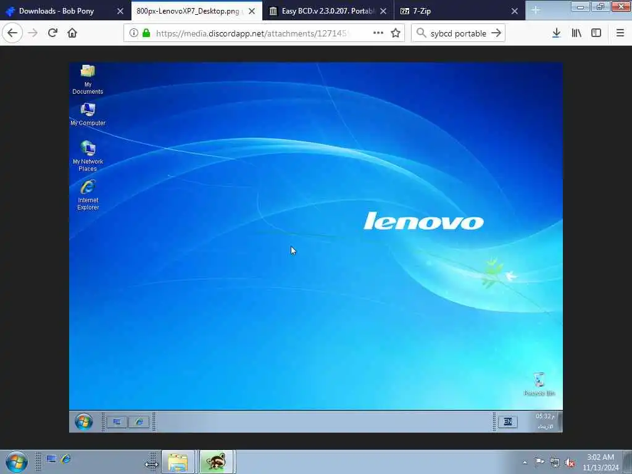Click Show Desktop quick launch icon

click(51, 459)
